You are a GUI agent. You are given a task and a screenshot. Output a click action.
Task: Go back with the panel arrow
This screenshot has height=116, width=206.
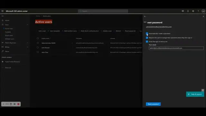(145, 16)
